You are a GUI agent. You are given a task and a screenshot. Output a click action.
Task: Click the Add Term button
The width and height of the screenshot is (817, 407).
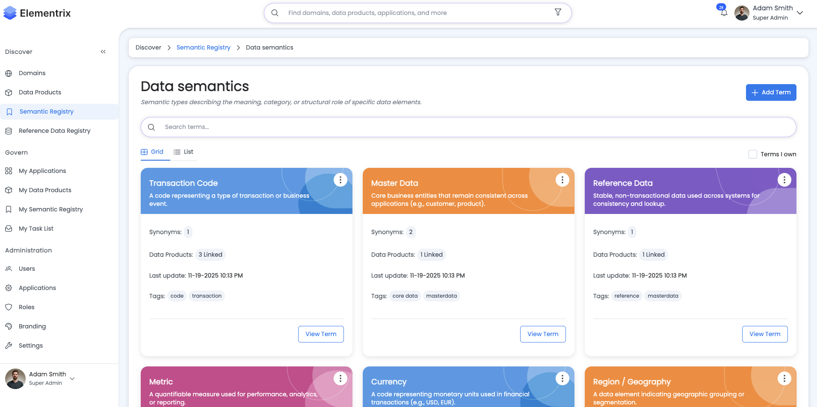771,92
